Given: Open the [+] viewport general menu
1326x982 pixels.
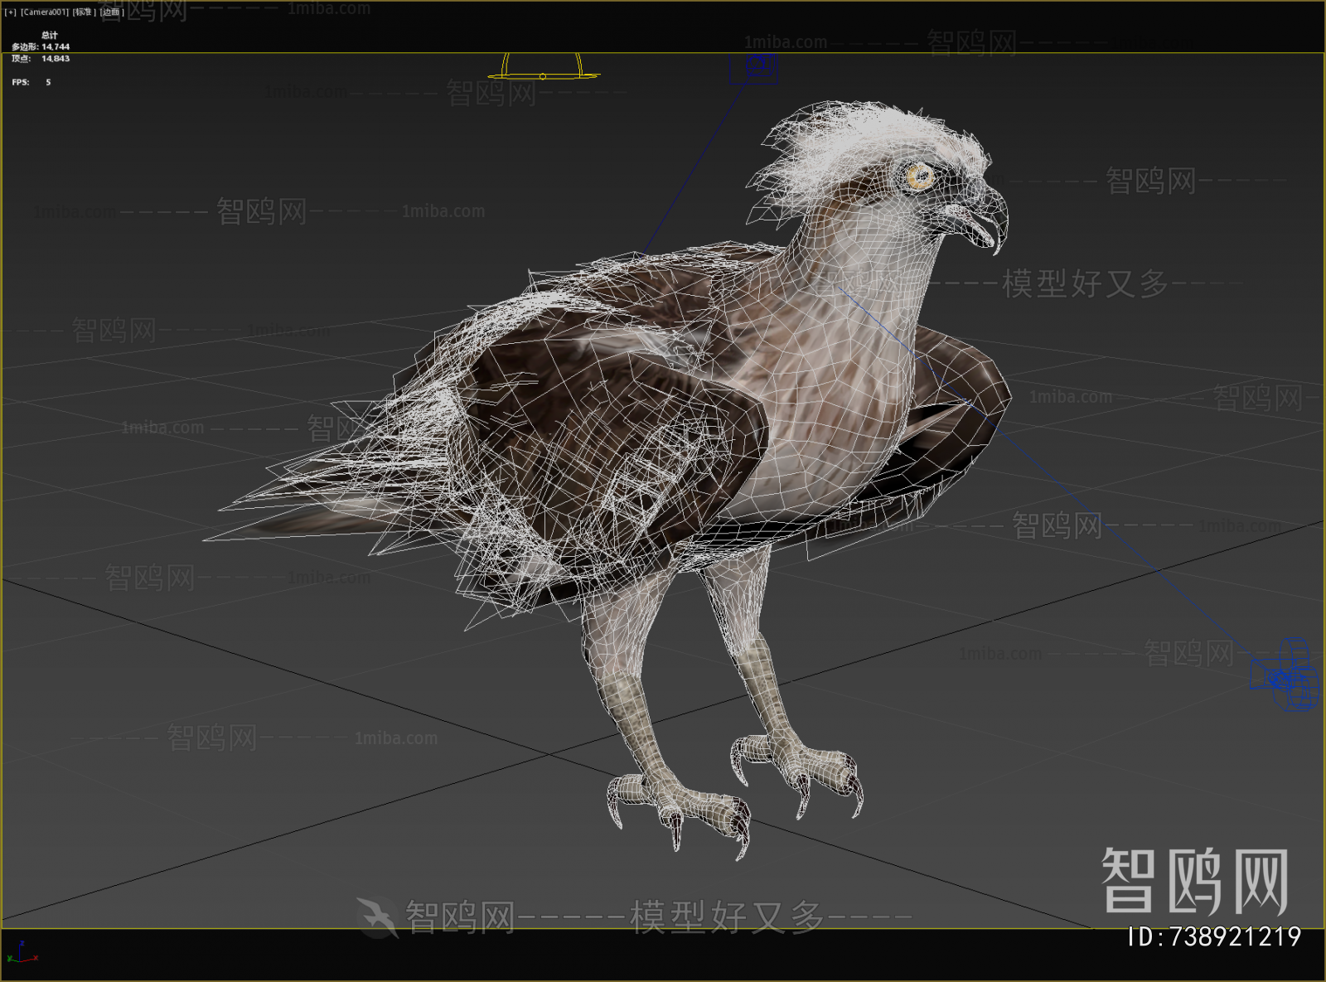Looking at the screenshot, I should (10, 12).
